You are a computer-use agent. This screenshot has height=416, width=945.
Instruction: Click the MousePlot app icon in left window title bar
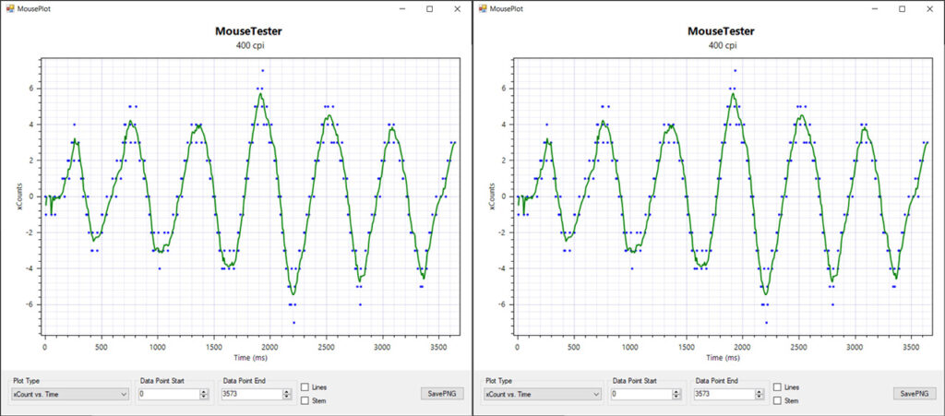(x=8, y=8)
